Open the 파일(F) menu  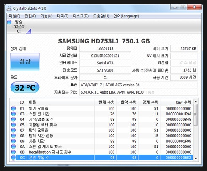(14, 16)
